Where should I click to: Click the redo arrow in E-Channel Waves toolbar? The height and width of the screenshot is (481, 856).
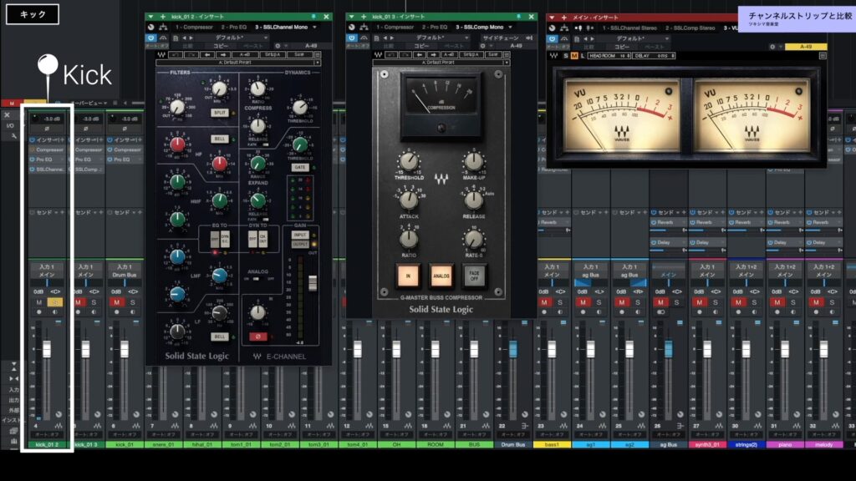click(191, 55)
